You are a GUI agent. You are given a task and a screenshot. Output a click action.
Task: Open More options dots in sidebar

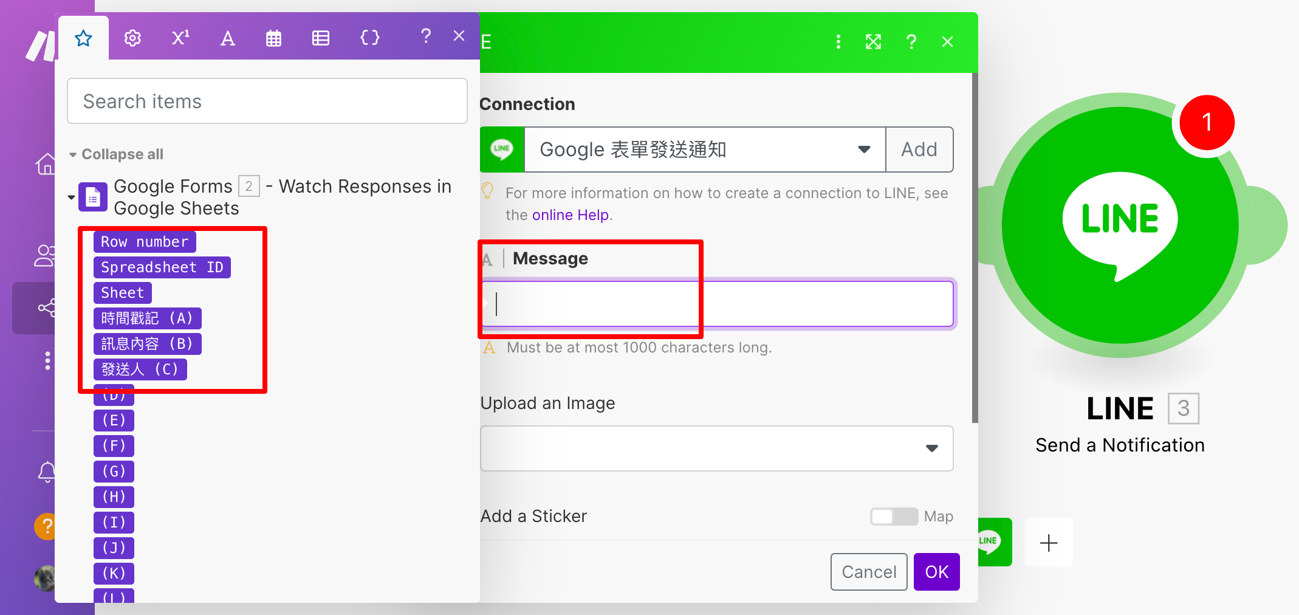point(47,360)
